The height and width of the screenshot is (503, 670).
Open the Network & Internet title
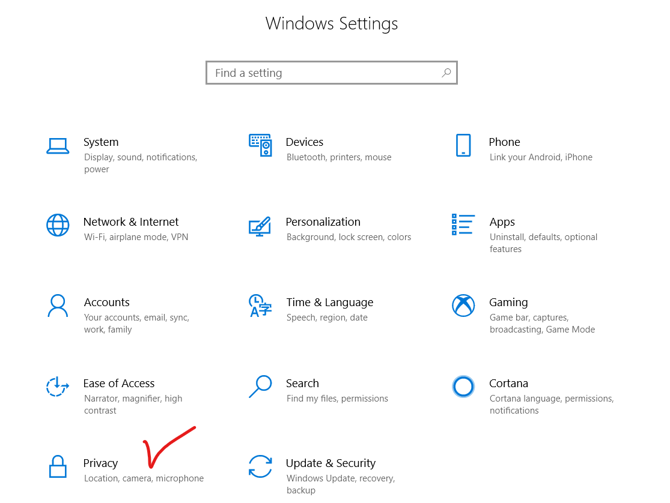pos(131,222)
